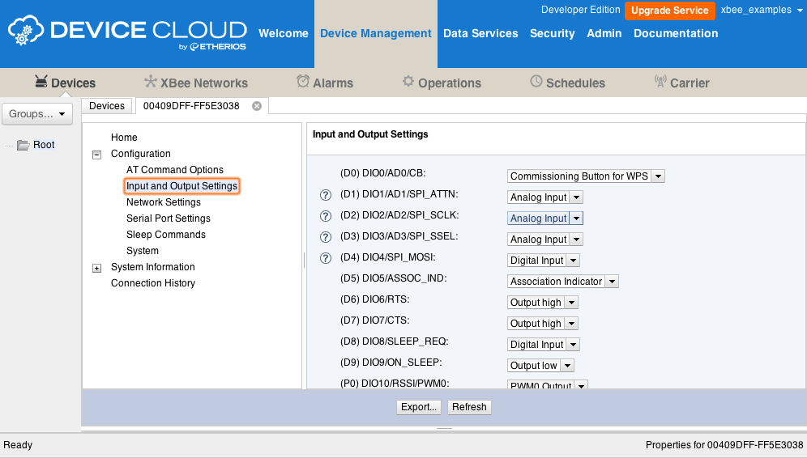
Task: Open the D3 Analog Input dropdown
Action: (x=545, y=240)
